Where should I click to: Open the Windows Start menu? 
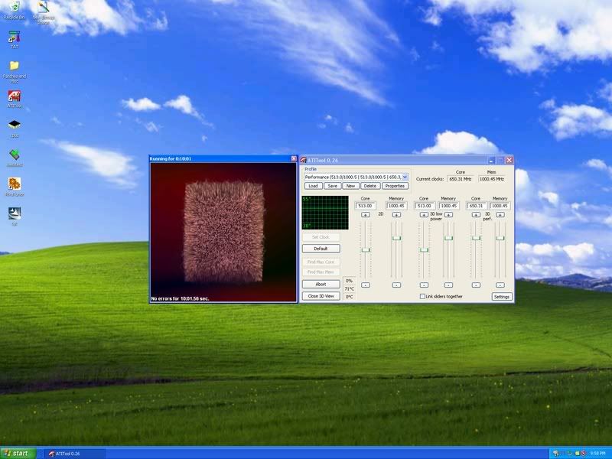(18, 453)
